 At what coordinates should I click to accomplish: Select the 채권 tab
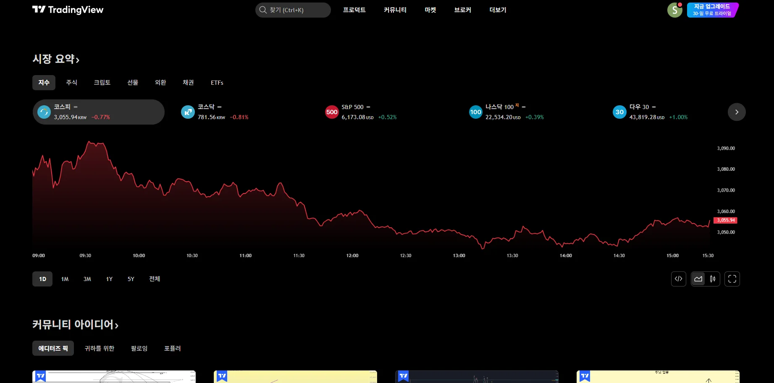click(188, 83)
